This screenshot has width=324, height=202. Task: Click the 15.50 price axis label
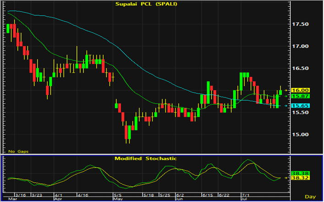pos(300,113)
